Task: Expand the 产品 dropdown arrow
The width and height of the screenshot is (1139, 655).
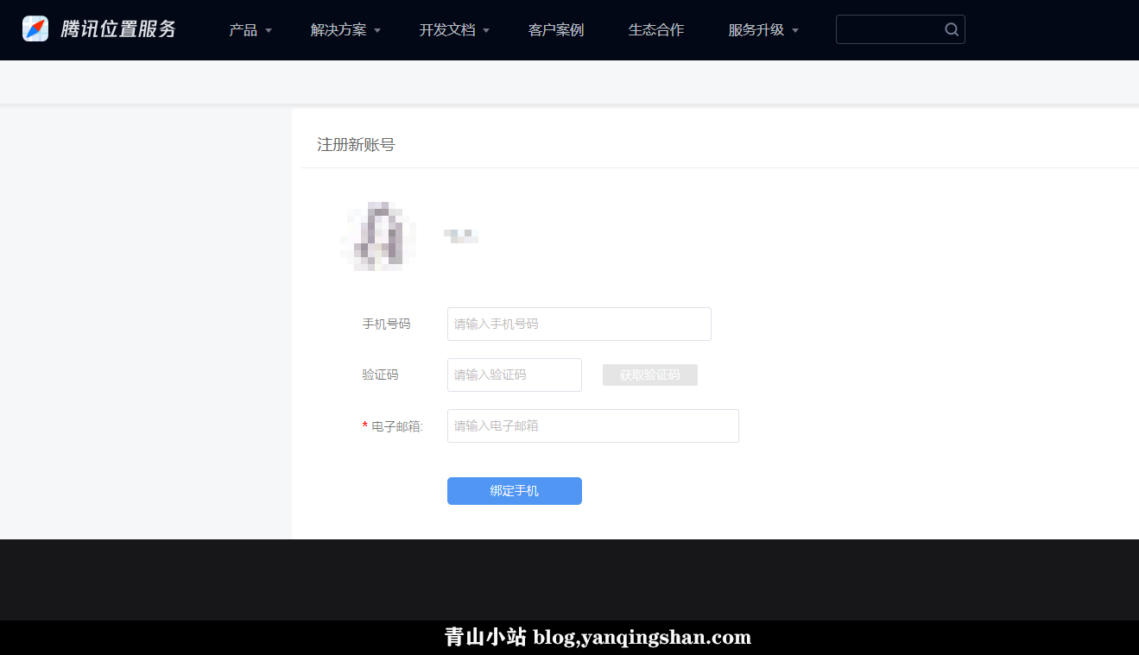Action: (x=269, y=30)
